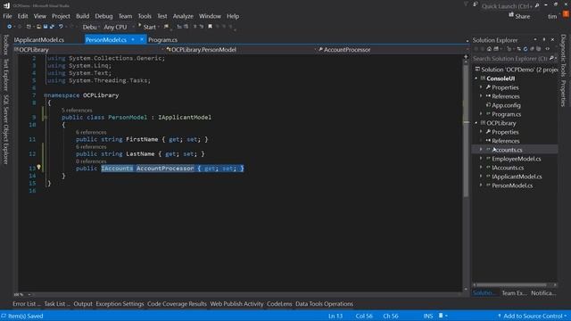Click the Save toolbar icon

pyautogui.click(x=46, y=27)
